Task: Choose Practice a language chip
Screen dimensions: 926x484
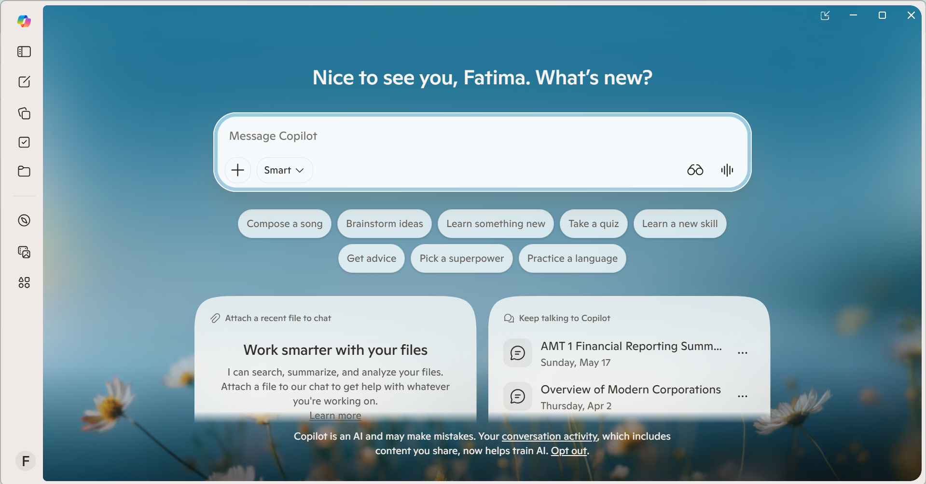Action: [x=572, y=258]
